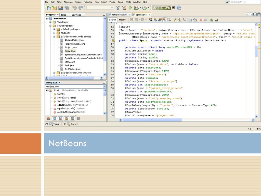The width and height of the screenshot is (261, 196).
Task: Toggle Sort by Name in Navigator
Action: [x=72, y=118]
